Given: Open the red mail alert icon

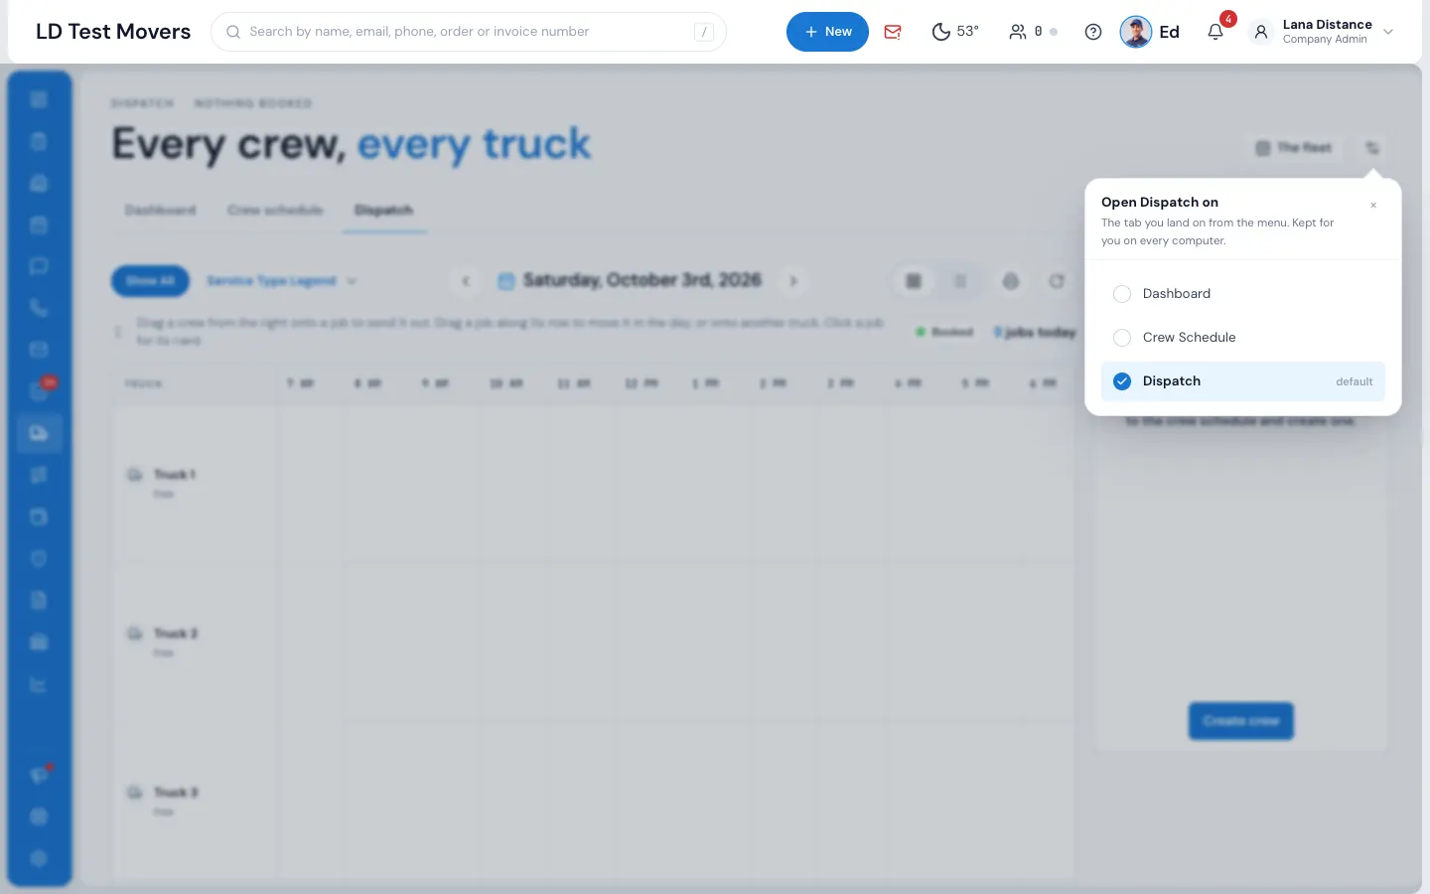Looking at the screenshot, I should coord(893,32).
